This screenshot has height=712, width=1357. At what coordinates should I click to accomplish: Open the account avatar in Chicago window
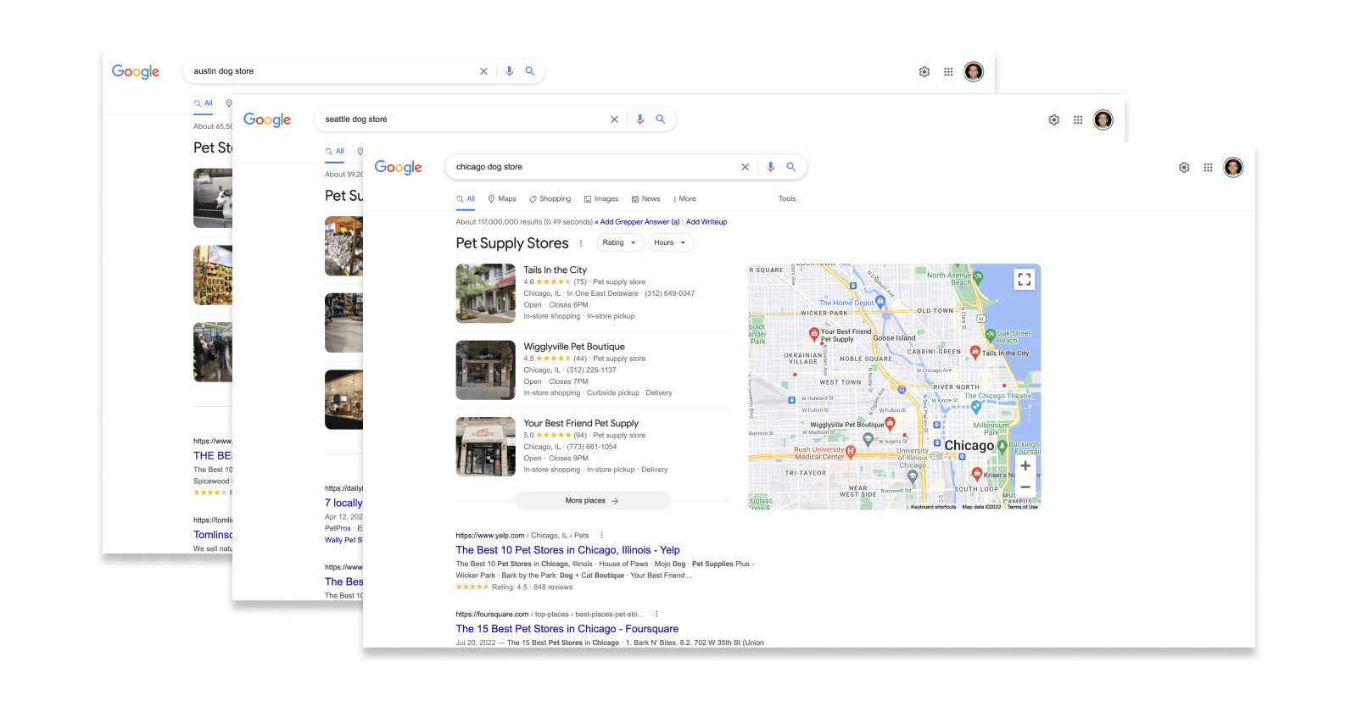tap(1233, 168)
